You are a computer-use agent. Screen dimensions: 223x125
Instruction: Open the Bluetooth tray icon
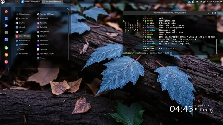pos(193,2)
